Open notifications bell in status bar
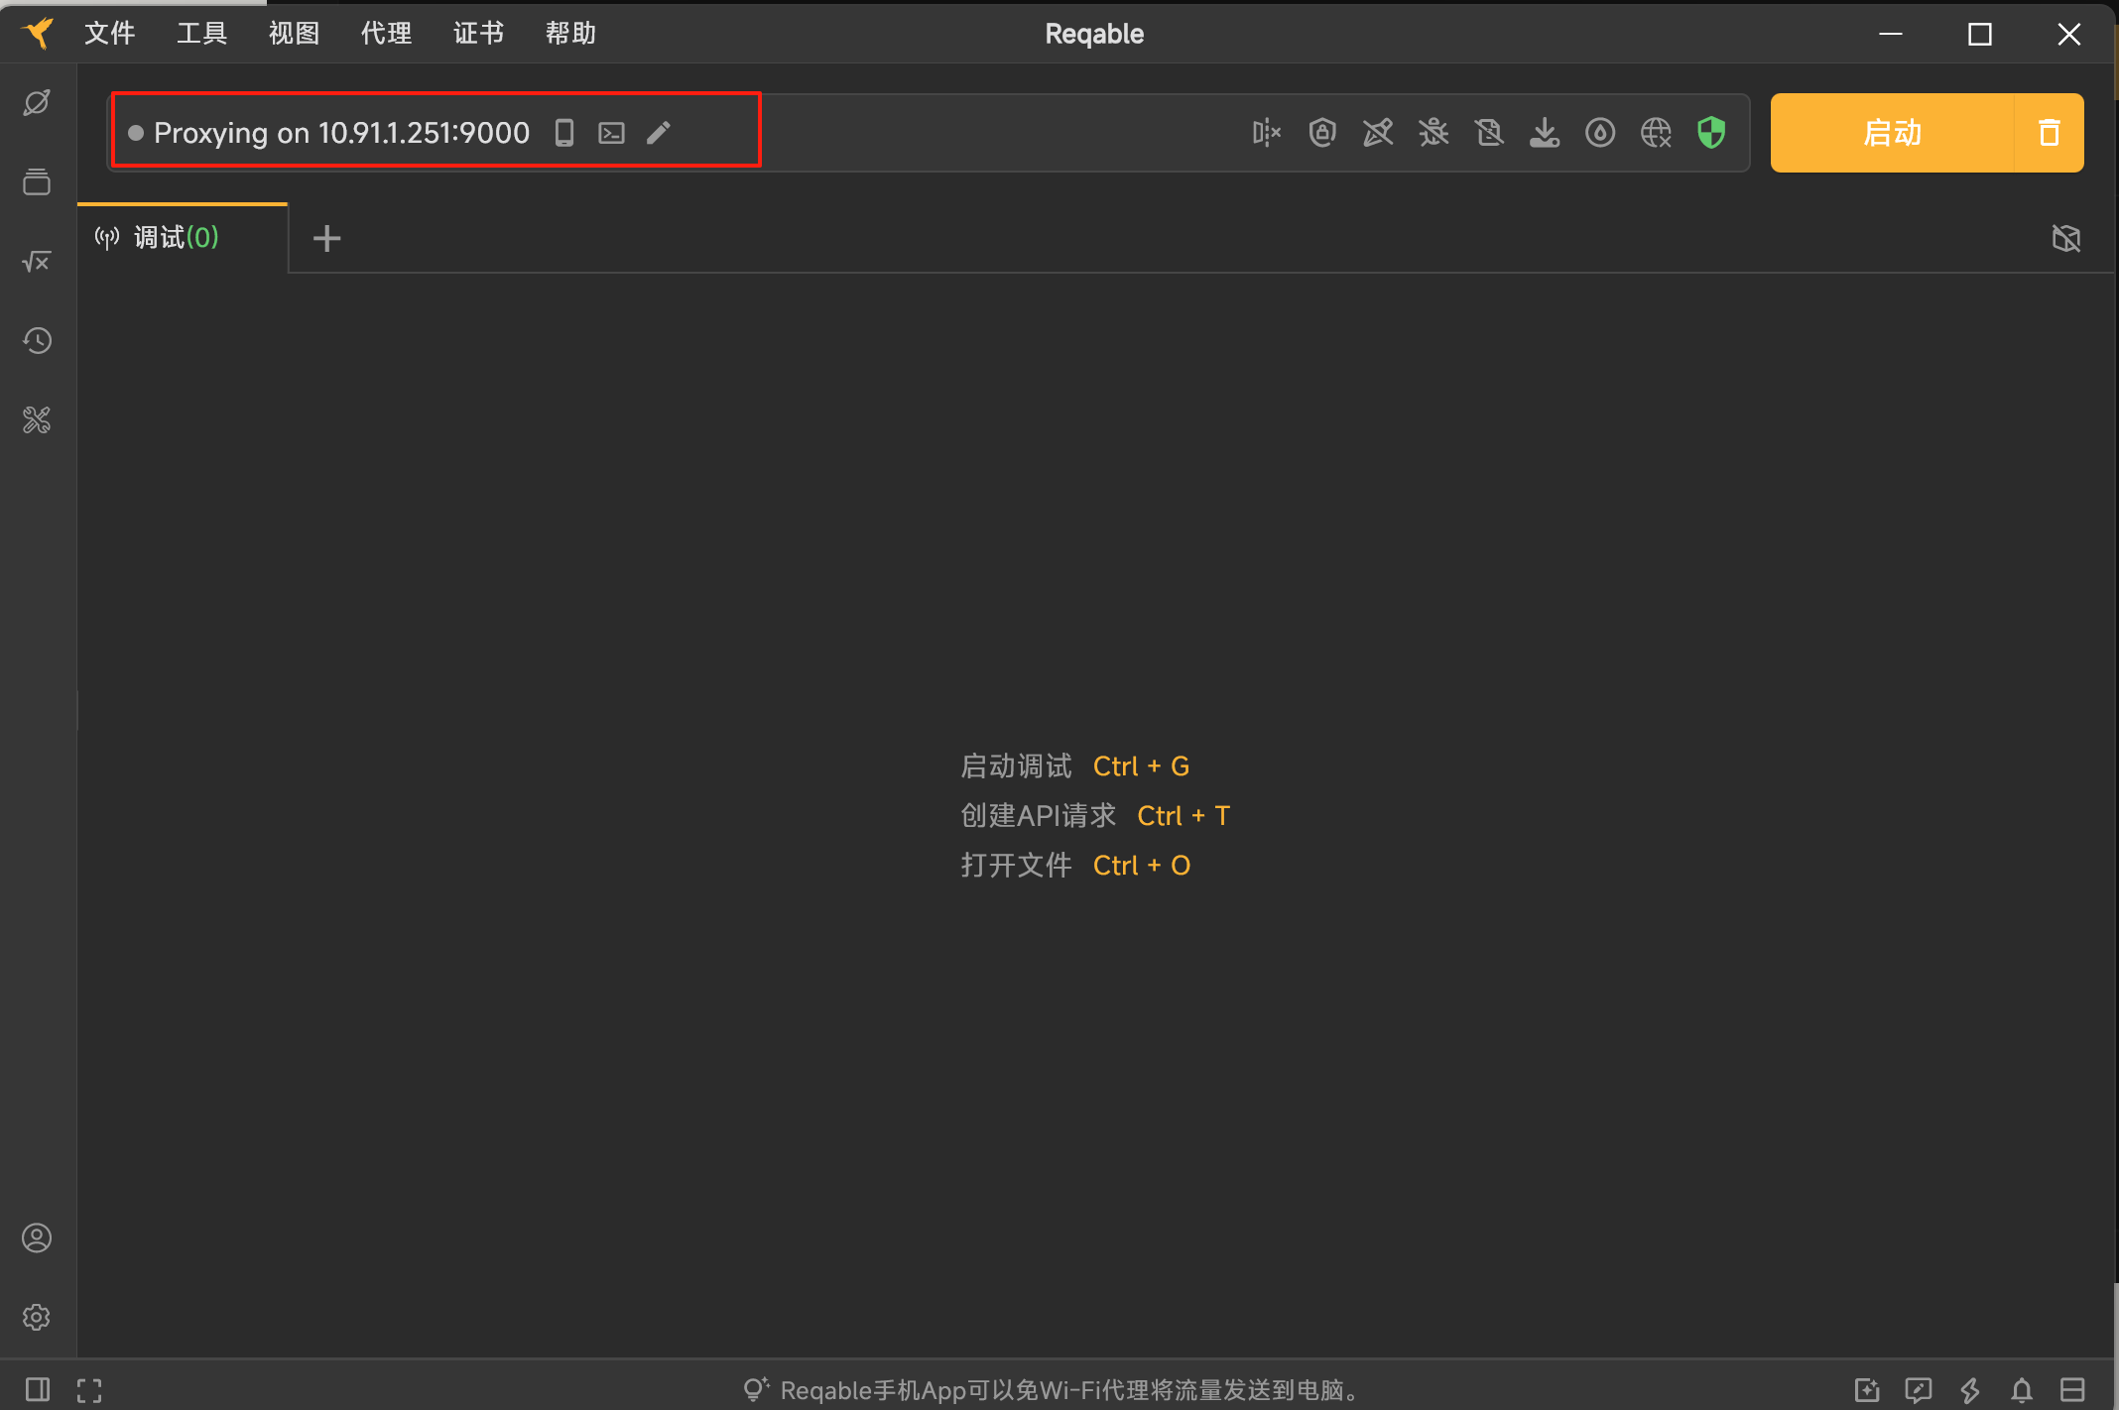The image size is (2119, 1410). click(x=2022, y=1389)
